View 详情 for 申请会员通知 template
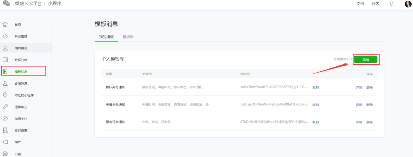 (359, 105)
